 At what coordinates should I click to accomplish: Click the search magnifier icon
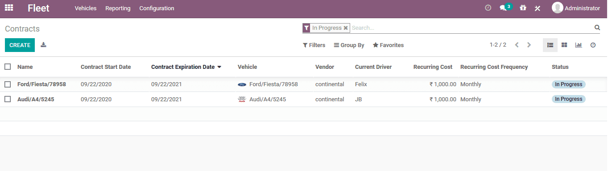597,28
